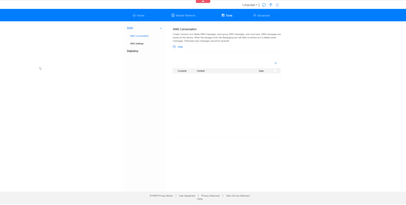Go to the Home tab
The width and height of the screenshot is (406, 205).
coord(138,15)
